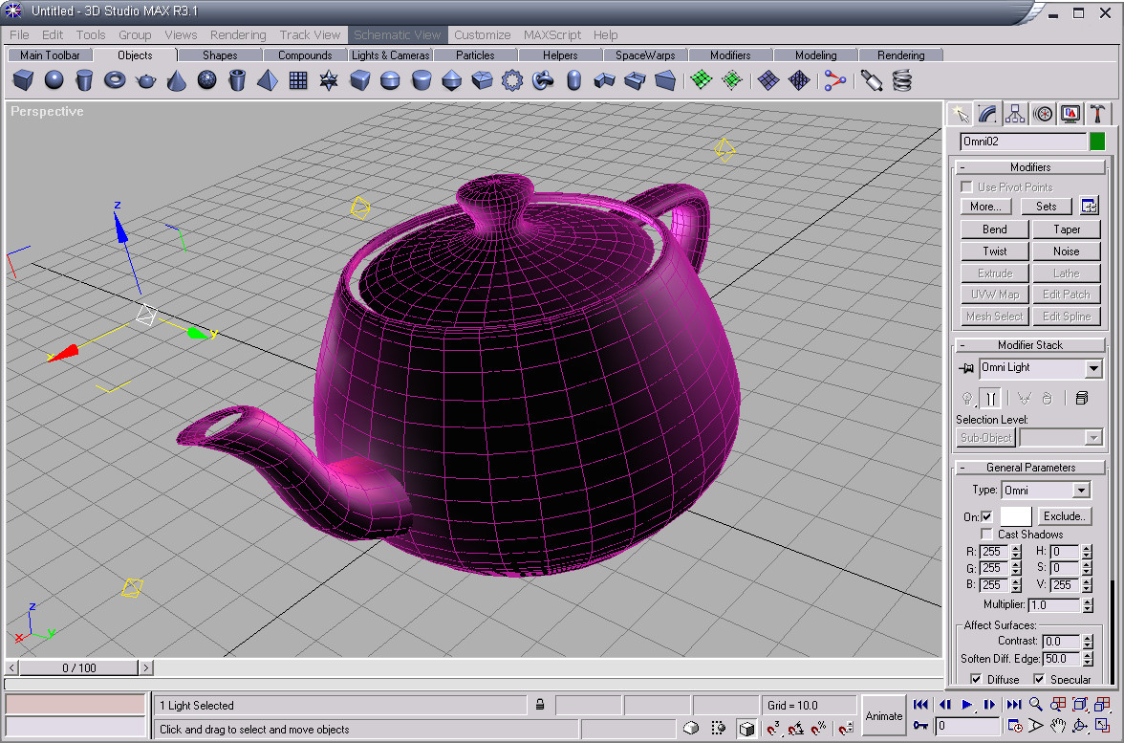This screenshot has width=1124, height=743.
Task: Activate the Zoom magnifier viewport tool
Action: click(x=1036, y=704)
